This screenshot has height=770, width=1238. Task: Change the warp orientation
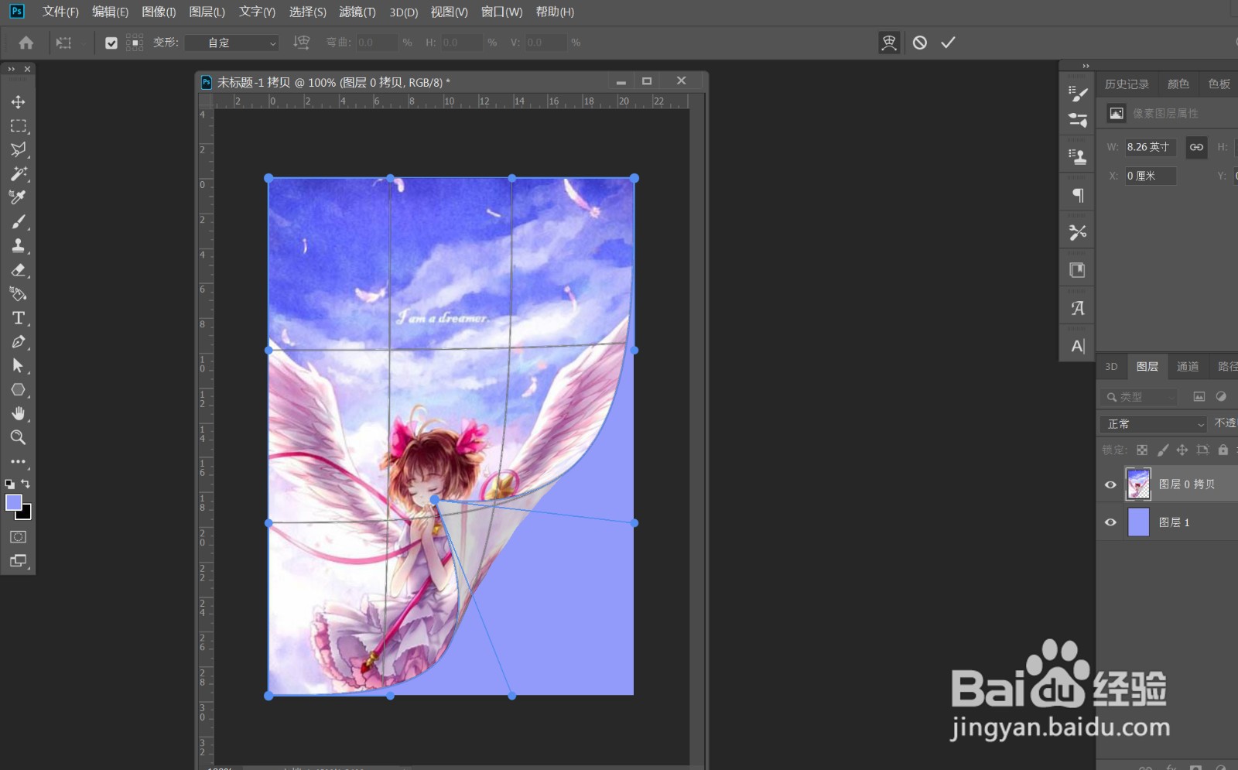(x=302, y=43)
